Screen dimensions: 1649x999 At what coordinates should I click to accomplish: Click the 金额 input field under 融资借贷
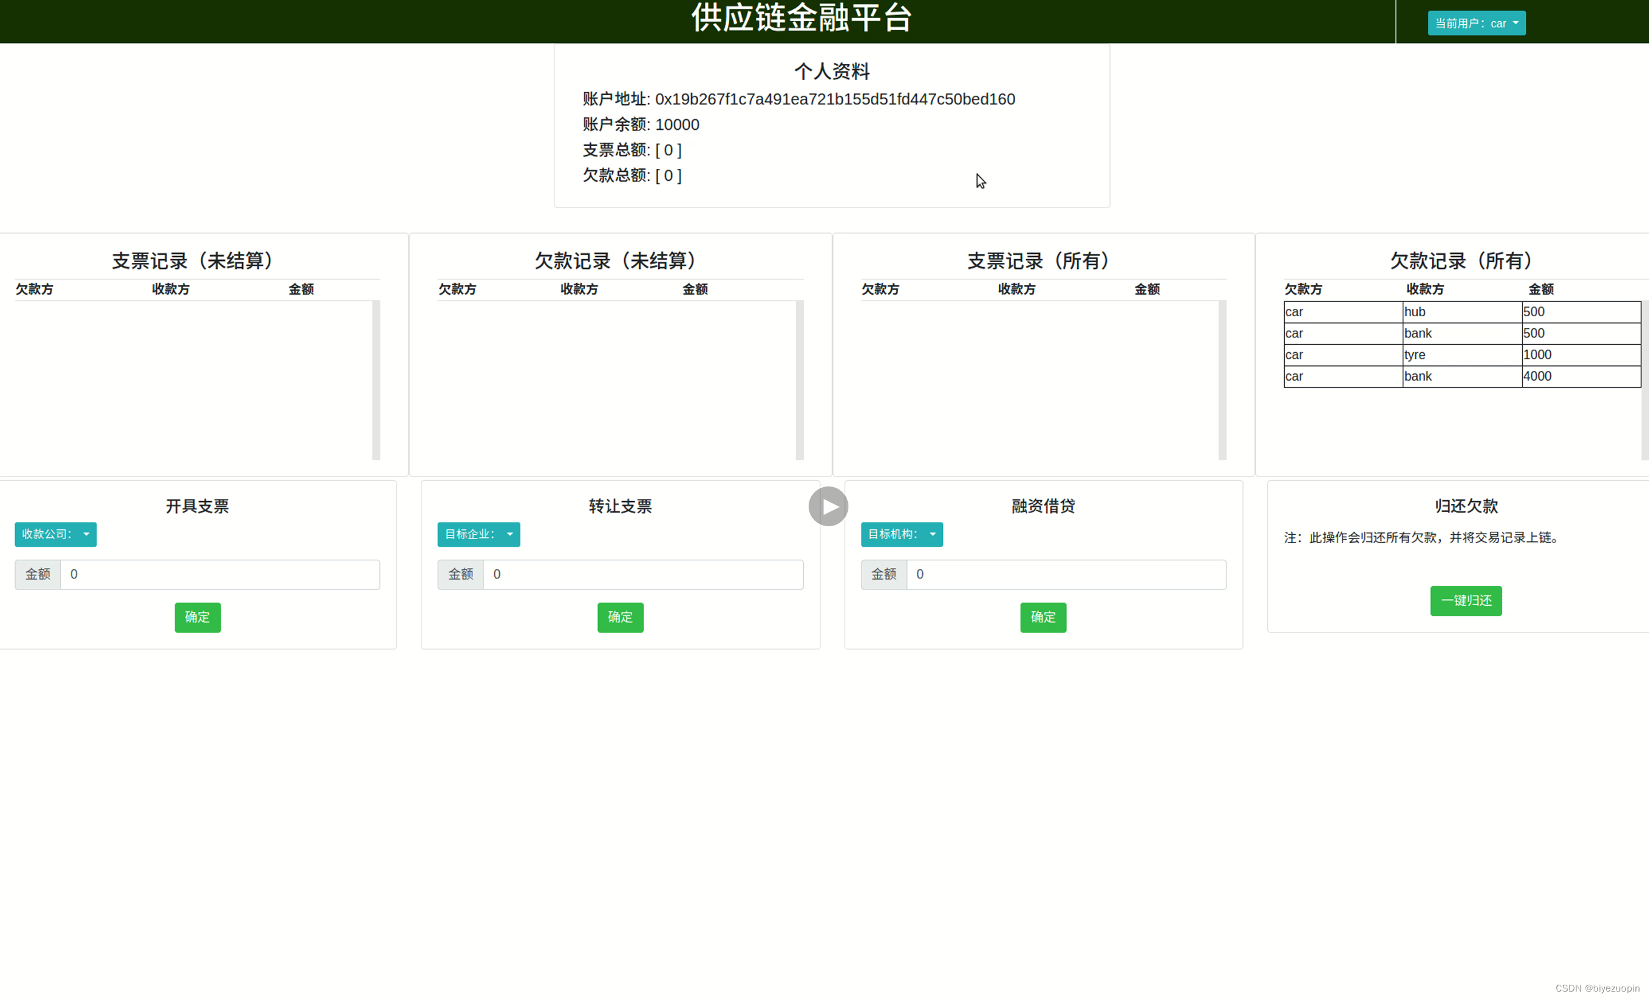point(1065,574)
